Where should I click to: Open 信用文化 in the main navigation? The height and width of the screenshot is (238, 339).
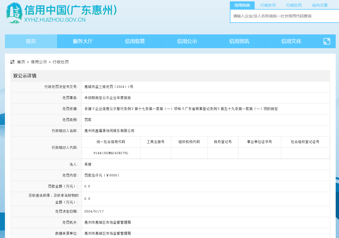tap(291, 41)
